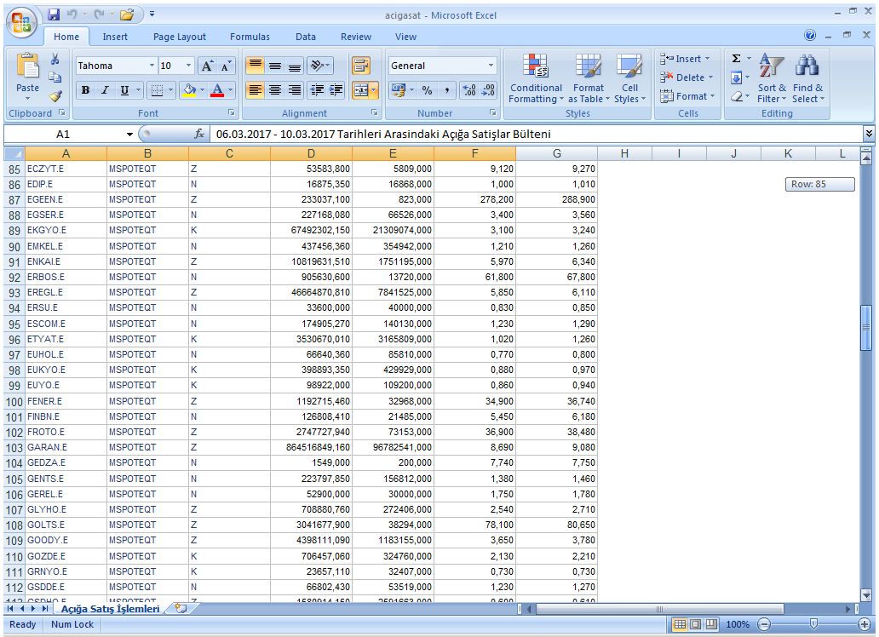This screenshot has width=879, height=637.
Task: Activate the Format Painter brush
Action: (x=55, y=96)
